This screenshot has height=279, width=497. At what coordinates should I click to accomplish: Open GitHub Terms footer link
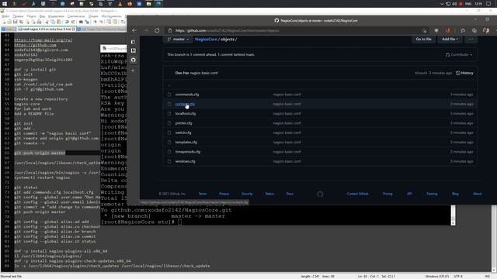[x=202, y=194]
